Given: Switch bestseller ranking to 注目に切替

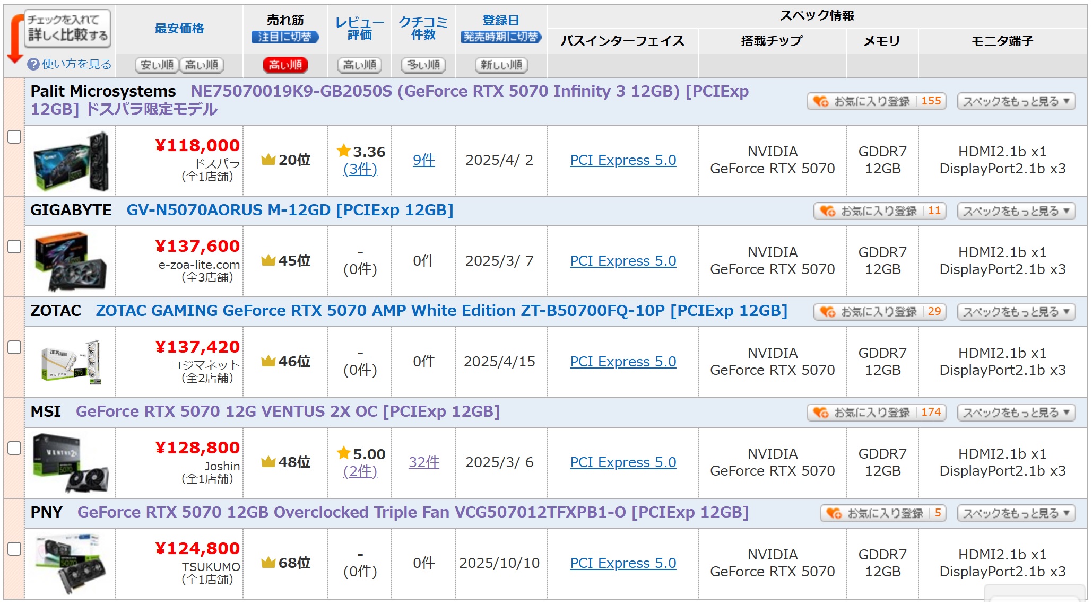Looking at the screenshot, I should pos(285,37).
